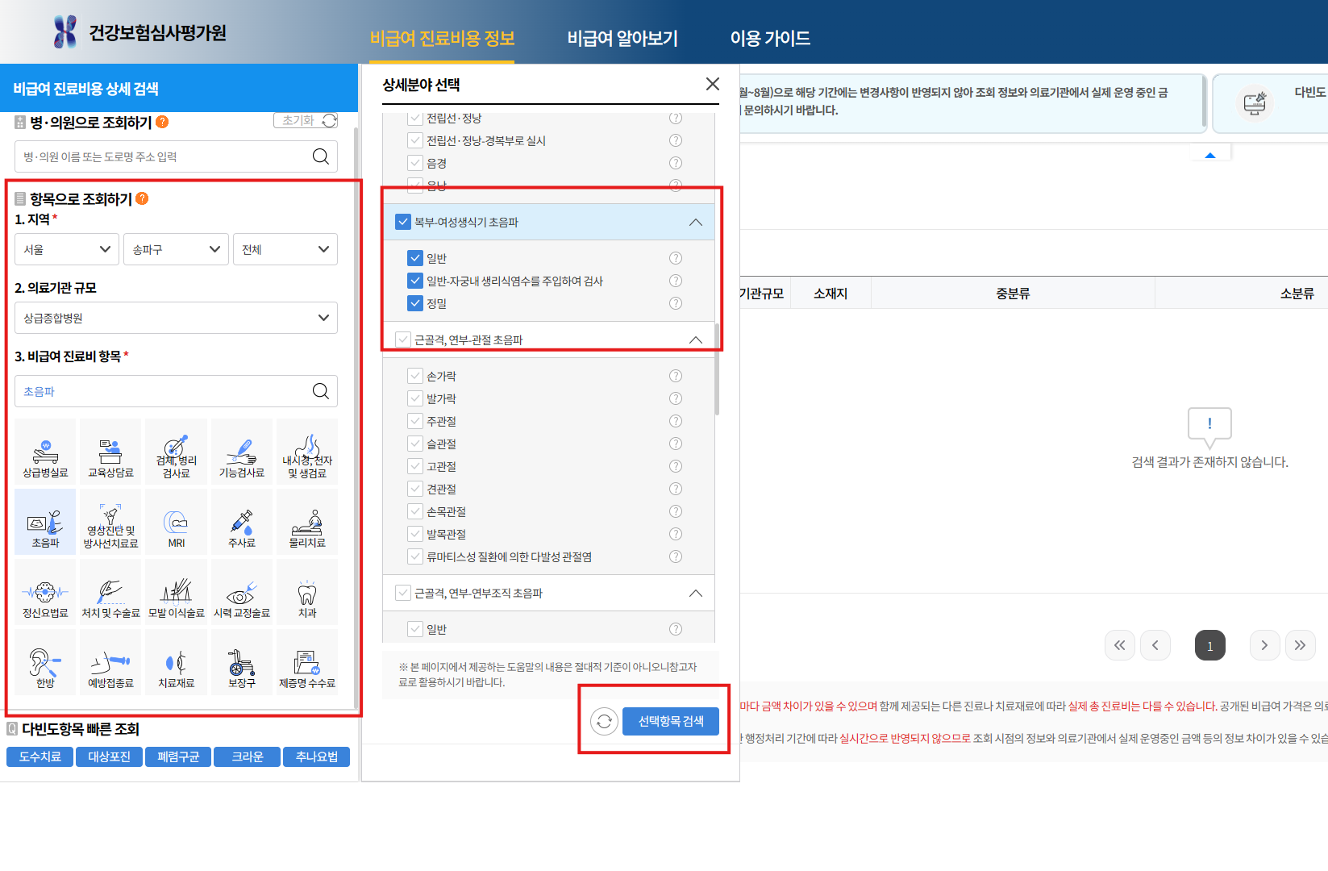Open 영상진단 및 방사선치료료 category
1328x871 pixels.
(110, 522)
